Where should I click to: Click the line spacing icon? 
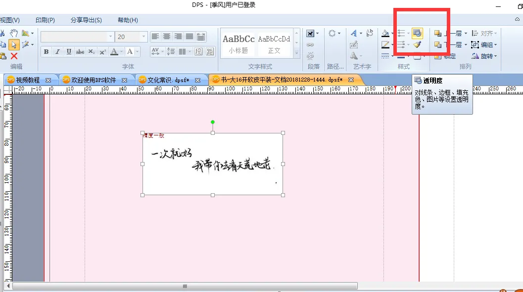170,51
